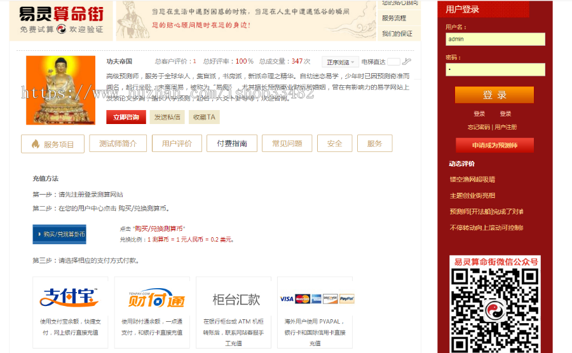Click the escalator icon beside 电梯直达
Viewport: 572px width, 353px height.
click(x=407, y=61)
